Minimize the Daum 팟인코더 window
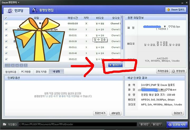This screenshot has width=190, height=130. coord(183,3)
